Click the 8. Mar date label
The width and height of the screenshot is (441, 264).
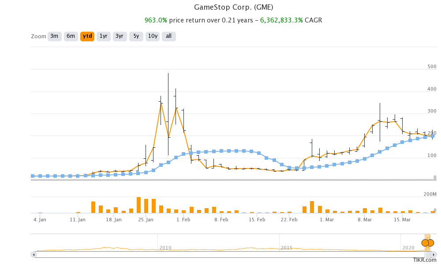pyautogui.click(x=365, y=220)
